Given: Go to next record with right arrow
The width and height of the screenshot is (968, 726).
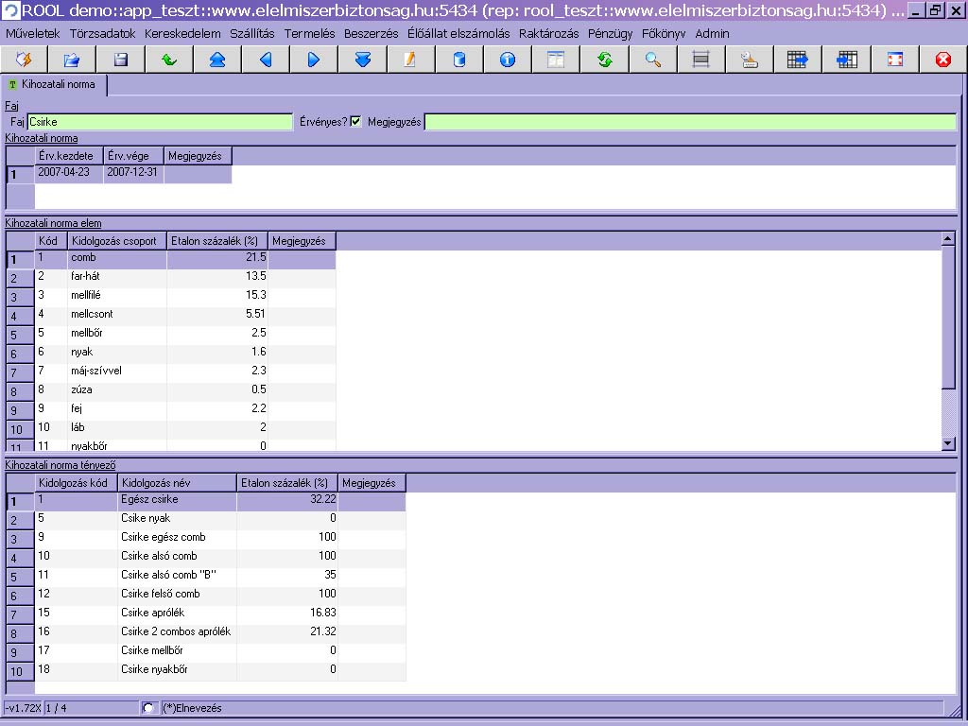Looking at the screenshot, I should click(314, 60).
